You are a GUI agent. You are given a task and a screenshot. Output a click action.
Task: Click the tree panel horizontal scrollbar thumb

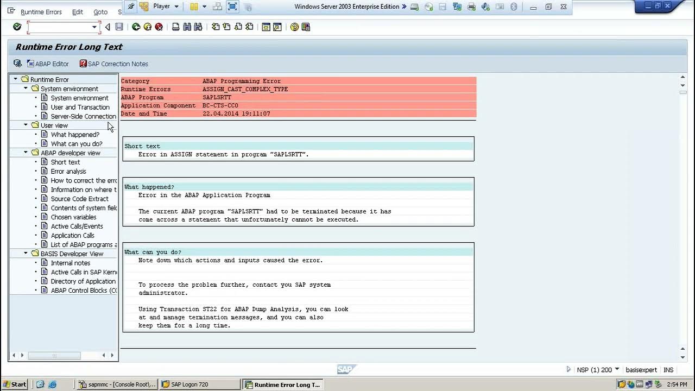pyautogui.click(x=54, y=355)
